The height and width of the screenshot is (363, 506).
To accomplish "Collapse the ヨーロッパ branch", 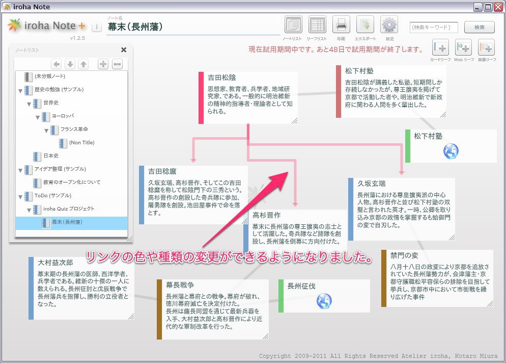I will coord(37,116).
